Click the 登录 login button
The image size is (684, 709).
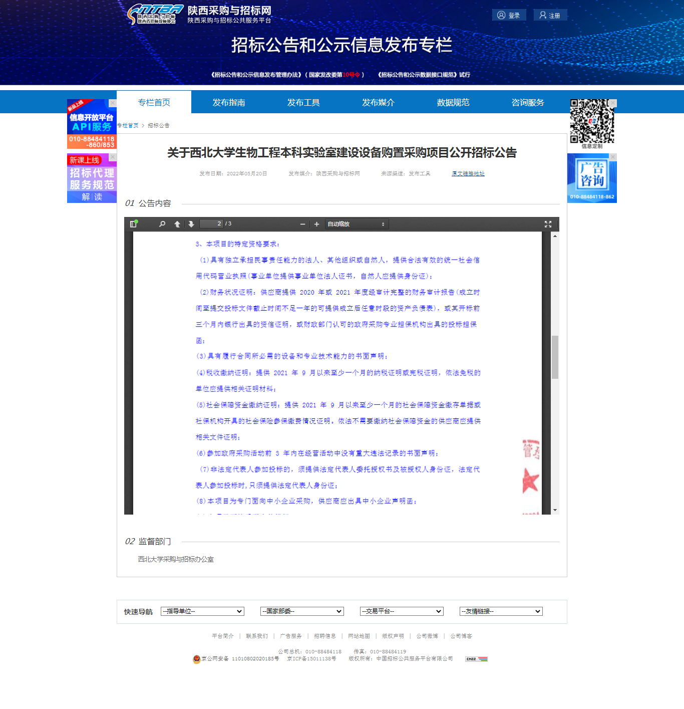tap(509, 15)
